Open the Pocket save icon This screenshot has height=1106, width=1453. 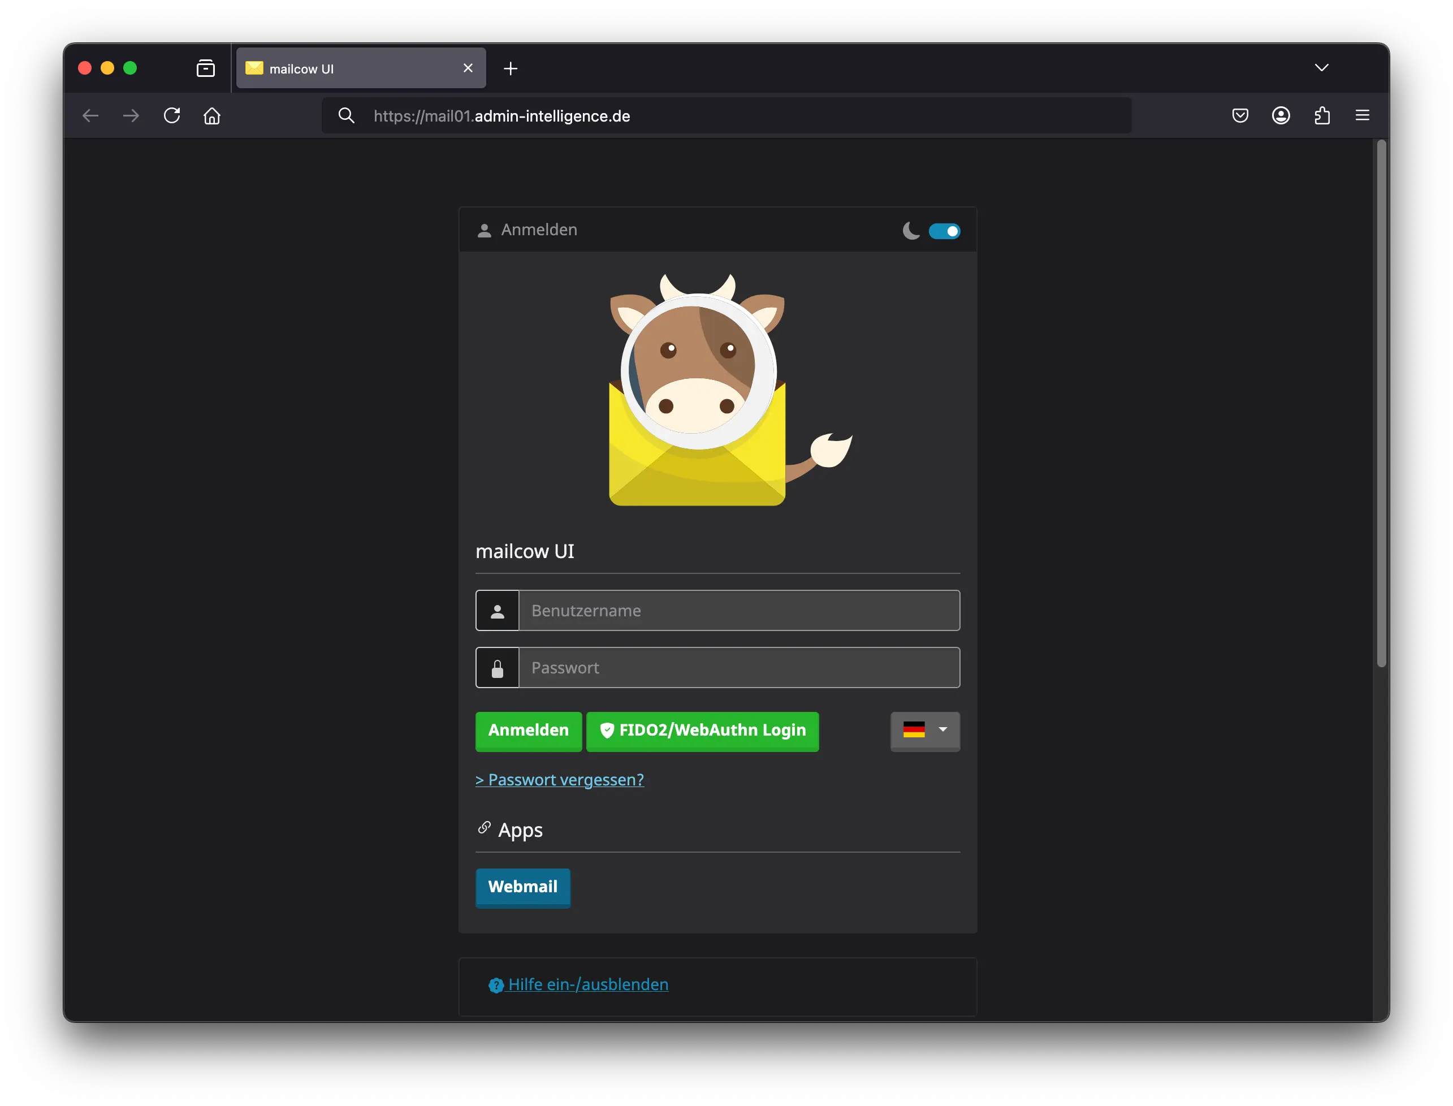1240,116
